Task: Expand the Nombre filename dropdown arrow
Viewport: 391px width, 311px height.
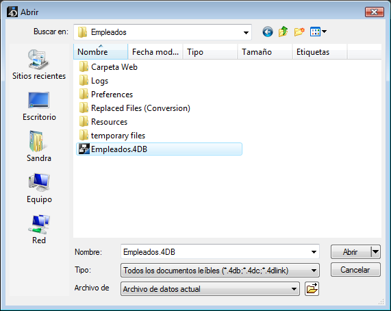Action: point(314,252)
